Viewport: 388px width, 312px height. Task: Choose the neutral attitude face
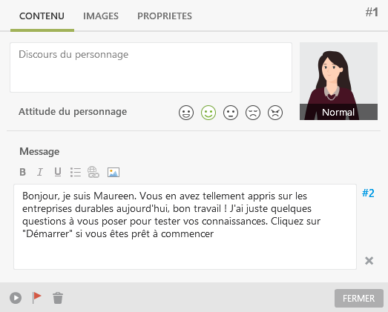pos(231,113)
